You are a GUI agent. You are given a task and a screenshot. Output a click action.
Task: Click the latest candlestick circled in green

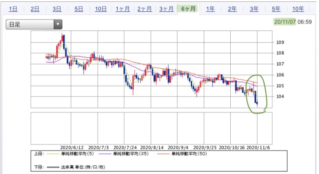(x=258, y=103)
